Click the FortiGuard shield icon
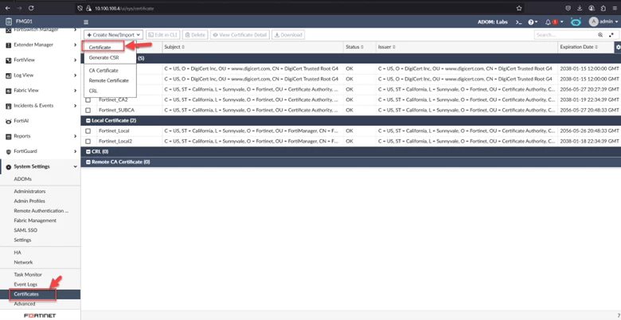The width and height of the screenshot is (621, 320). click(x=8, y=152)
